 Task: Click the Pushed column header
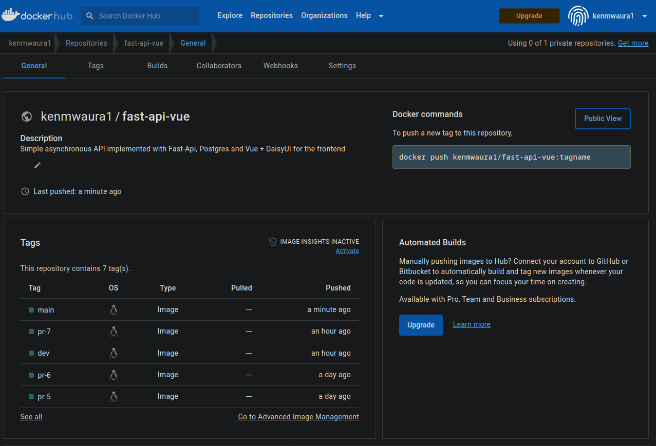(x=338, y=288)
